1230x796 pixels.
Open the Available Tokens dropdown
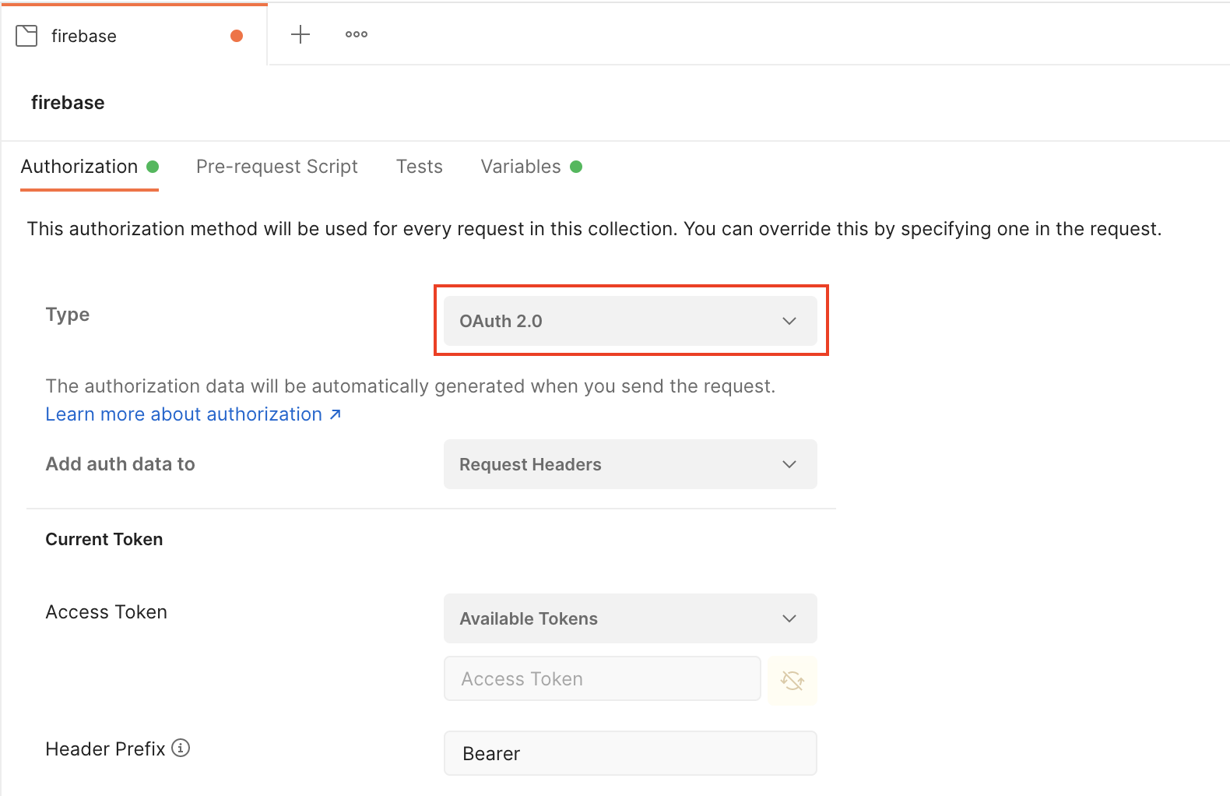629,618
